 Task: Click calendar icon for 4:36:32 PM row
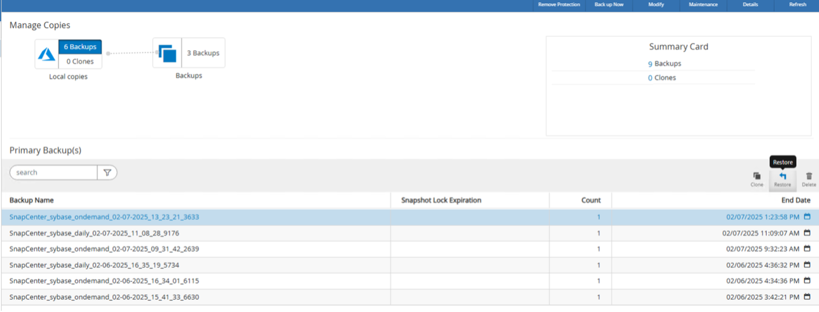click(808, 265)
